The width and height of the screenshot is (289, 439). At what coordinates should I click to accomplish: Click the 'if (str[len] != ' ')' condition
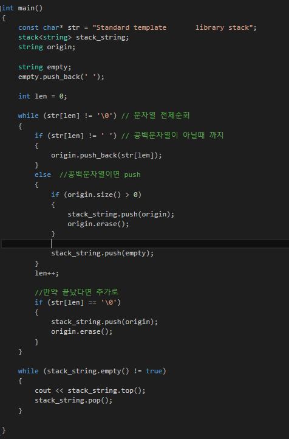pos(76,136)
